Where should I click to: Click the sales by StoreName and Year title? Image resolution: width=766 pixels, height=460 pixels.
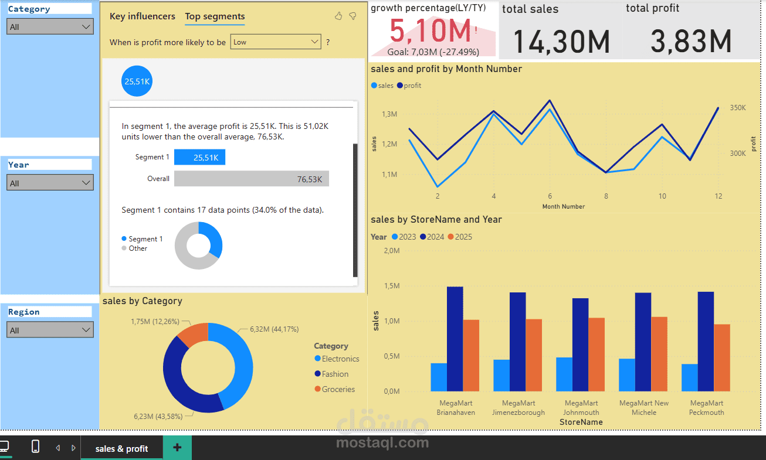pos(436,219)
